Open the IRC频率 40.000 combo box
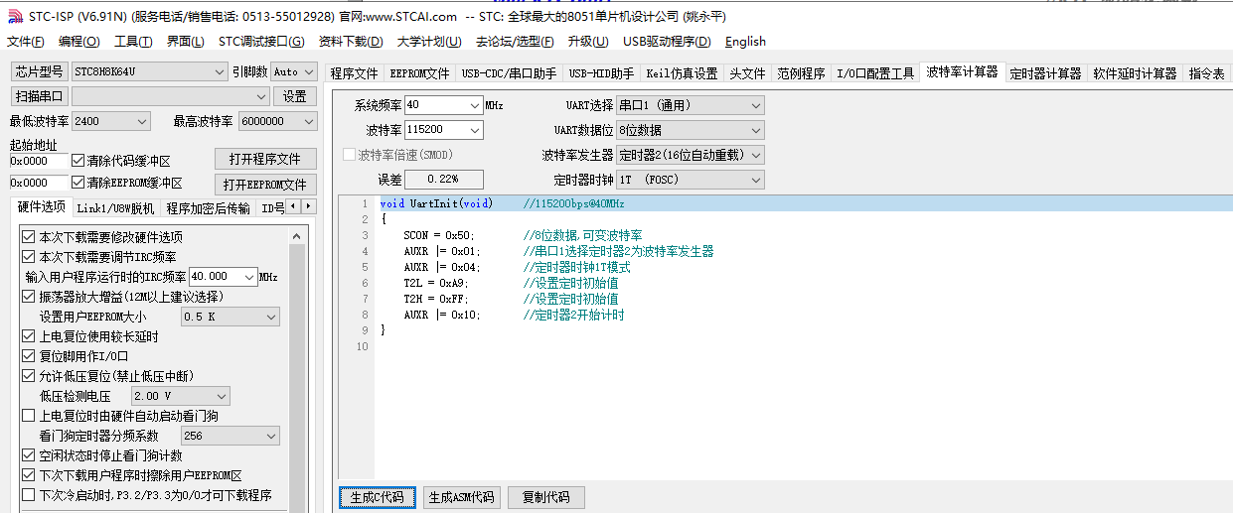This screenshot has width=1233, height=513. point(249,277)
